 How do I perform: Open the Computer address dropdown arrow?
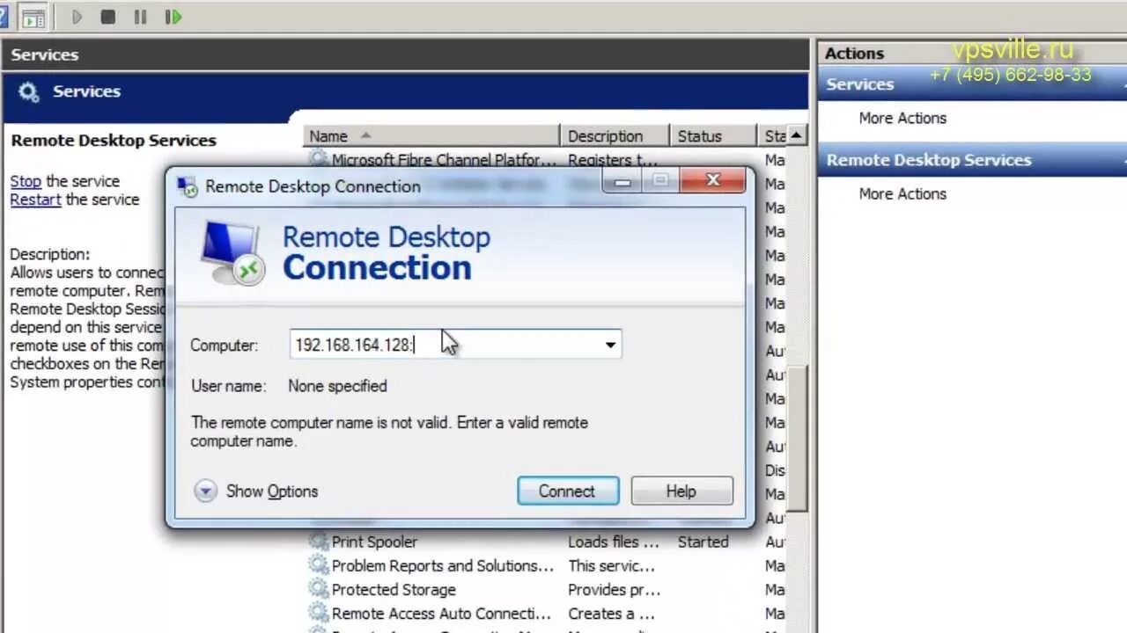pyautogui.click(x=610, y=345)
